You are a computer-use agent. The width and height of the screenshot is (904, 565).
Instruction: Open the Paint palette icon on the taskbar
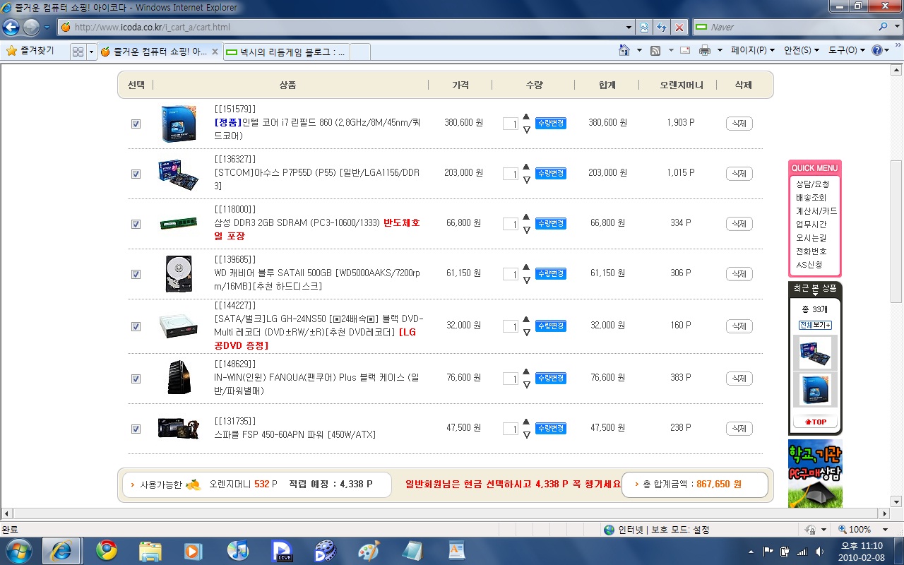[x=369, y=550]
